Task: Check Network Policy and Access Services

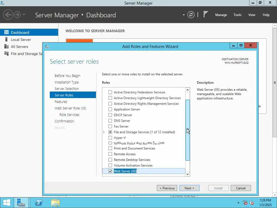Action: coord(110,143)
